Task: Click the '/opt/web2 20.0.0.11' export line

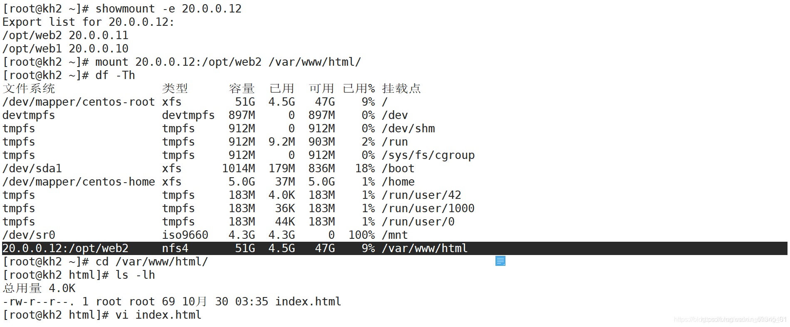Action: (x=65, y=35)
